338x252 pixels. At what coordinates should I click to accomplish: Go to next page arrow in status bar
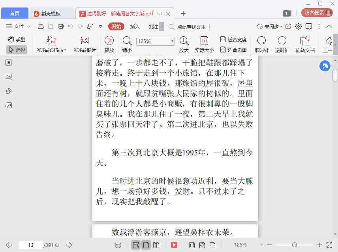(x=69, y=245)
